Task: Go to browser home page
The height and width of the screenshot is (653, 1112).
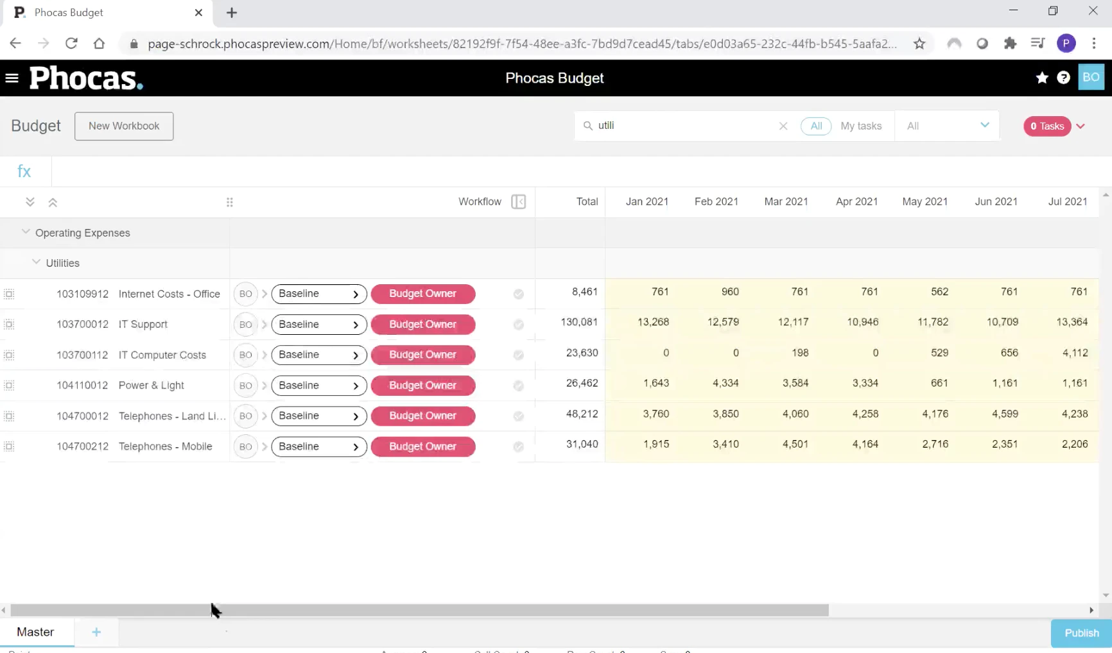Action: point(99,44)
